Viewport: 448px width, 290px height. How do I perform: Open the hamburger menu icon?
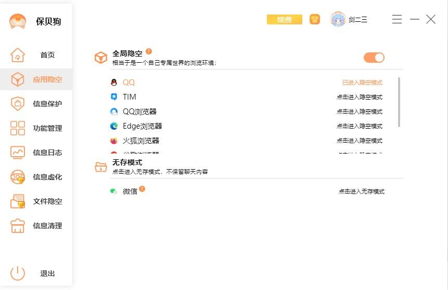pos(397,20)
